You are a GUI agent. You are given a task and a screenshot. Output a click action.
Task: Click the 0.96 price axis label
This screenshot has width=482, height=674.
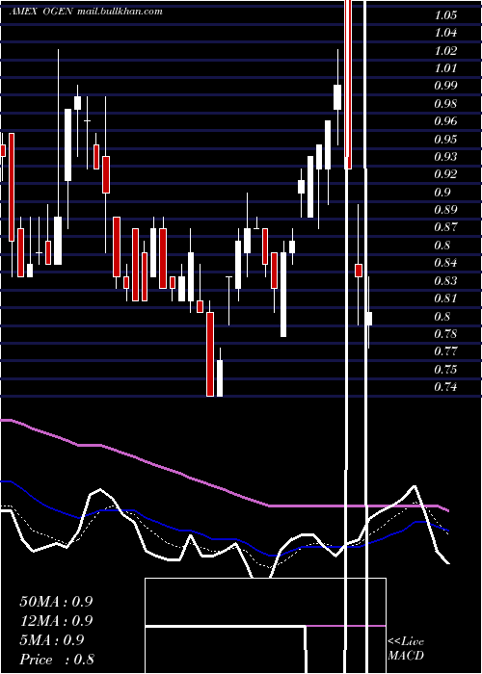[x=445, y=121]
